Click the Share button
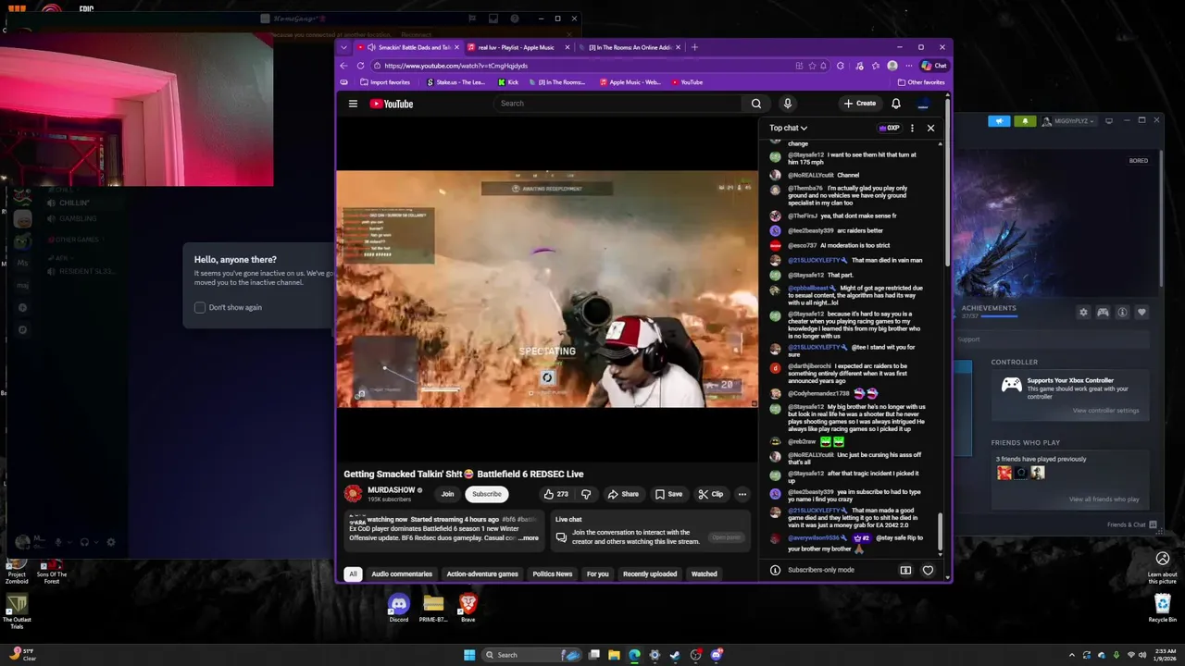The height and width of the screenshot is (666, 1185). click(623, 494)
